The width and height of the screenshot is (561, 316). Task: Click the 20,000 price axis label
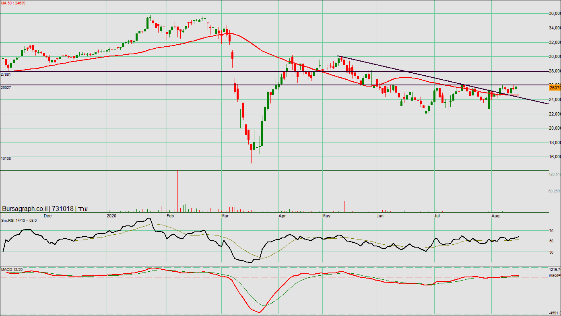pos(555,128)
